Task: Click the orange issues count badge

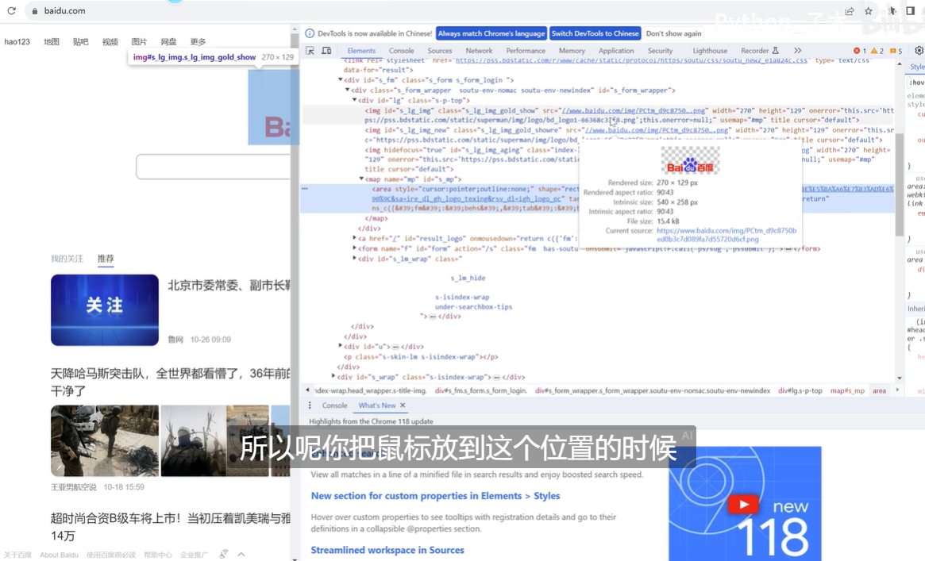Action: (x=896, y=51)
